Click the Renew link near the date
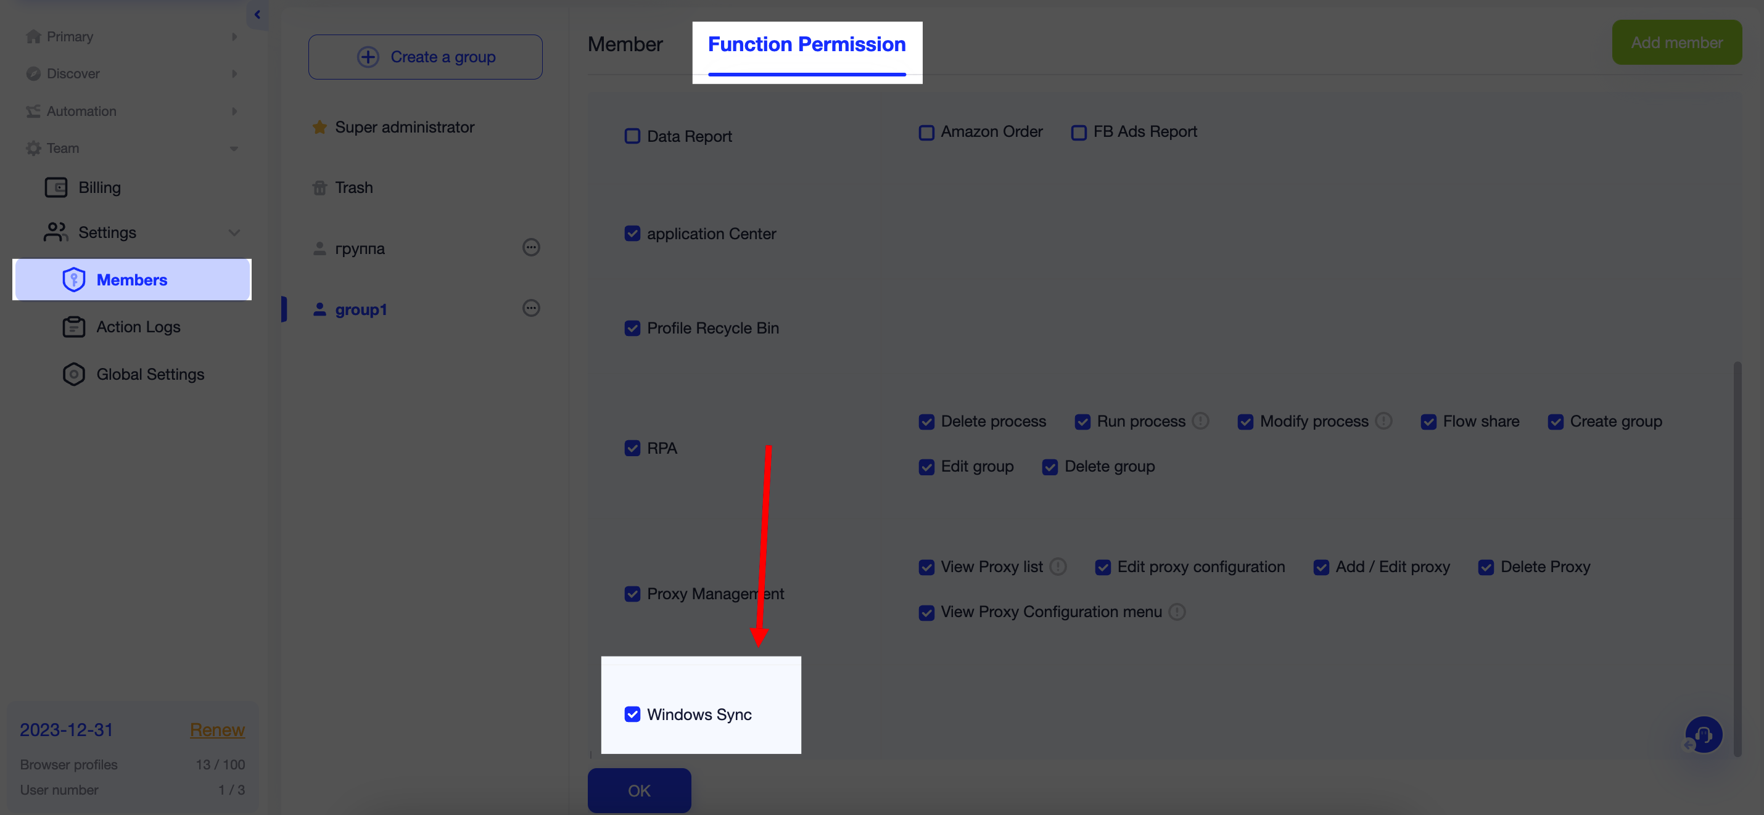The image size is (1764, 815). [217, 729]
